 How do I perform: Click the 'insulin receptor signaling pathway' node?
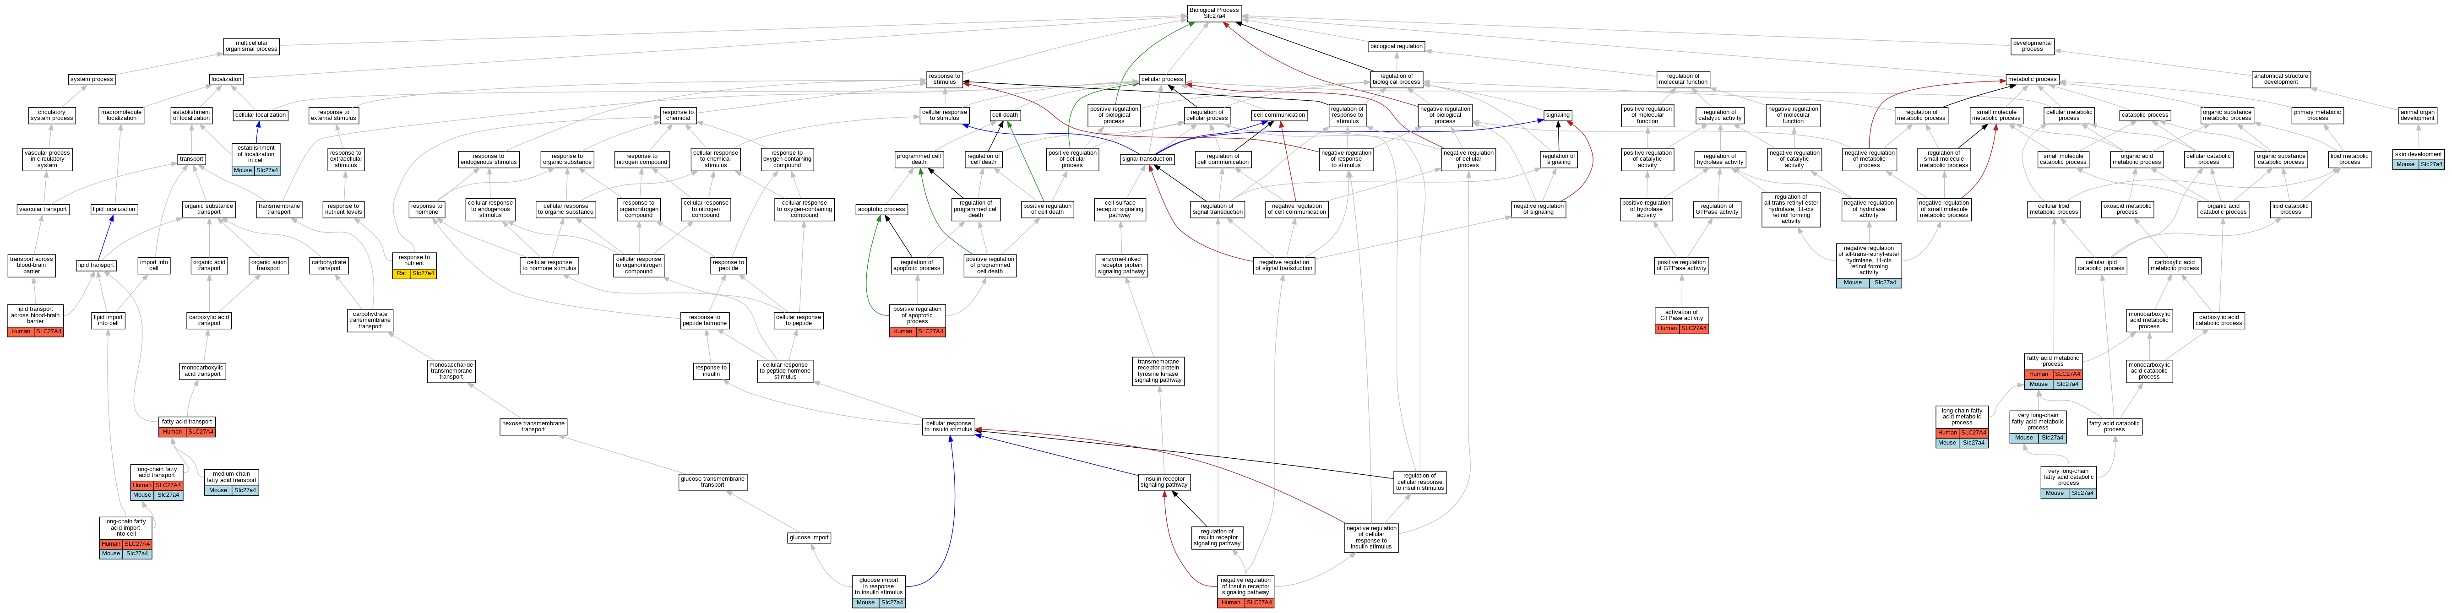[1164, 483]
